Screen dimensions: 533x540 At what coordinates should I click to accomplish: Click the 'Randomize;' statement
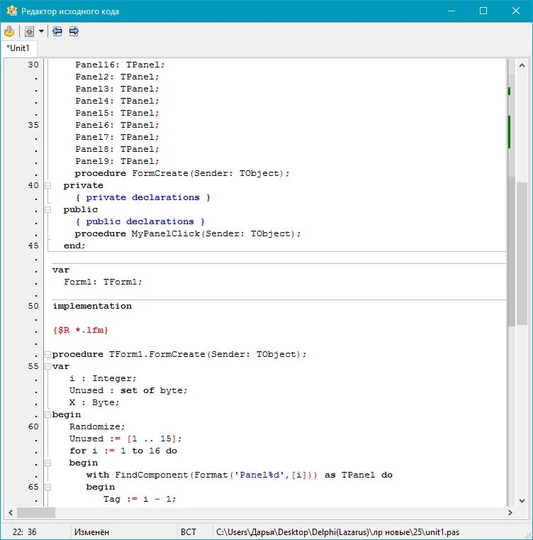click(x=97, y=426)
